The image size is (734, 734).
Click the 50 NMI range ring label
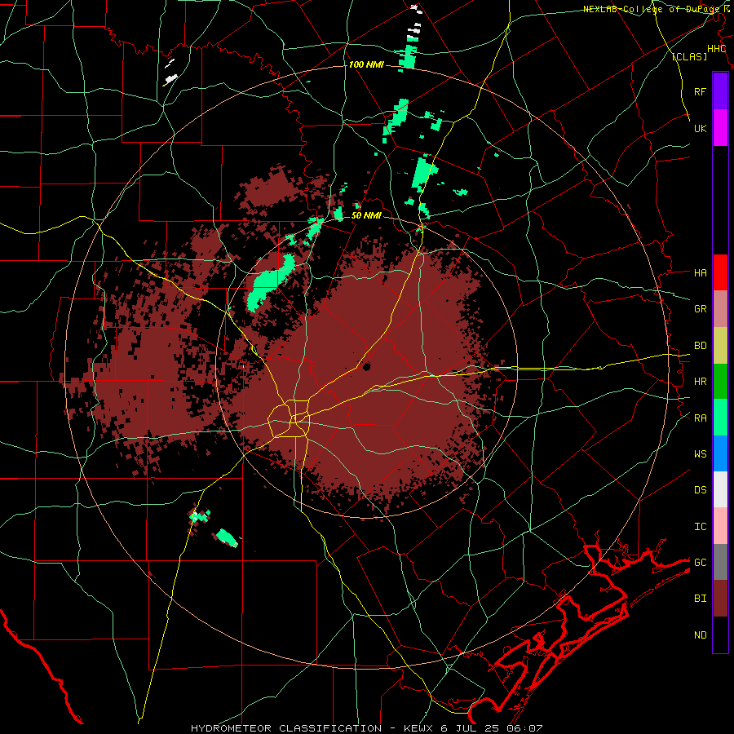pos(366,216)
